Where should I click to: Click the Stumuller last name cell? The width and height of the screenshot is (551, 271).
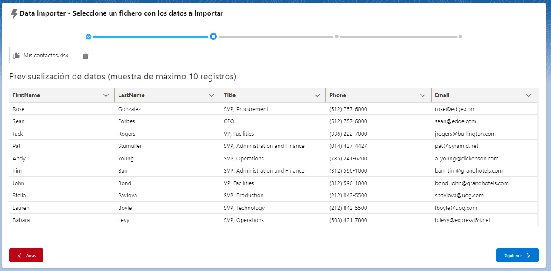pyautogui.click(x=167, y=146)
